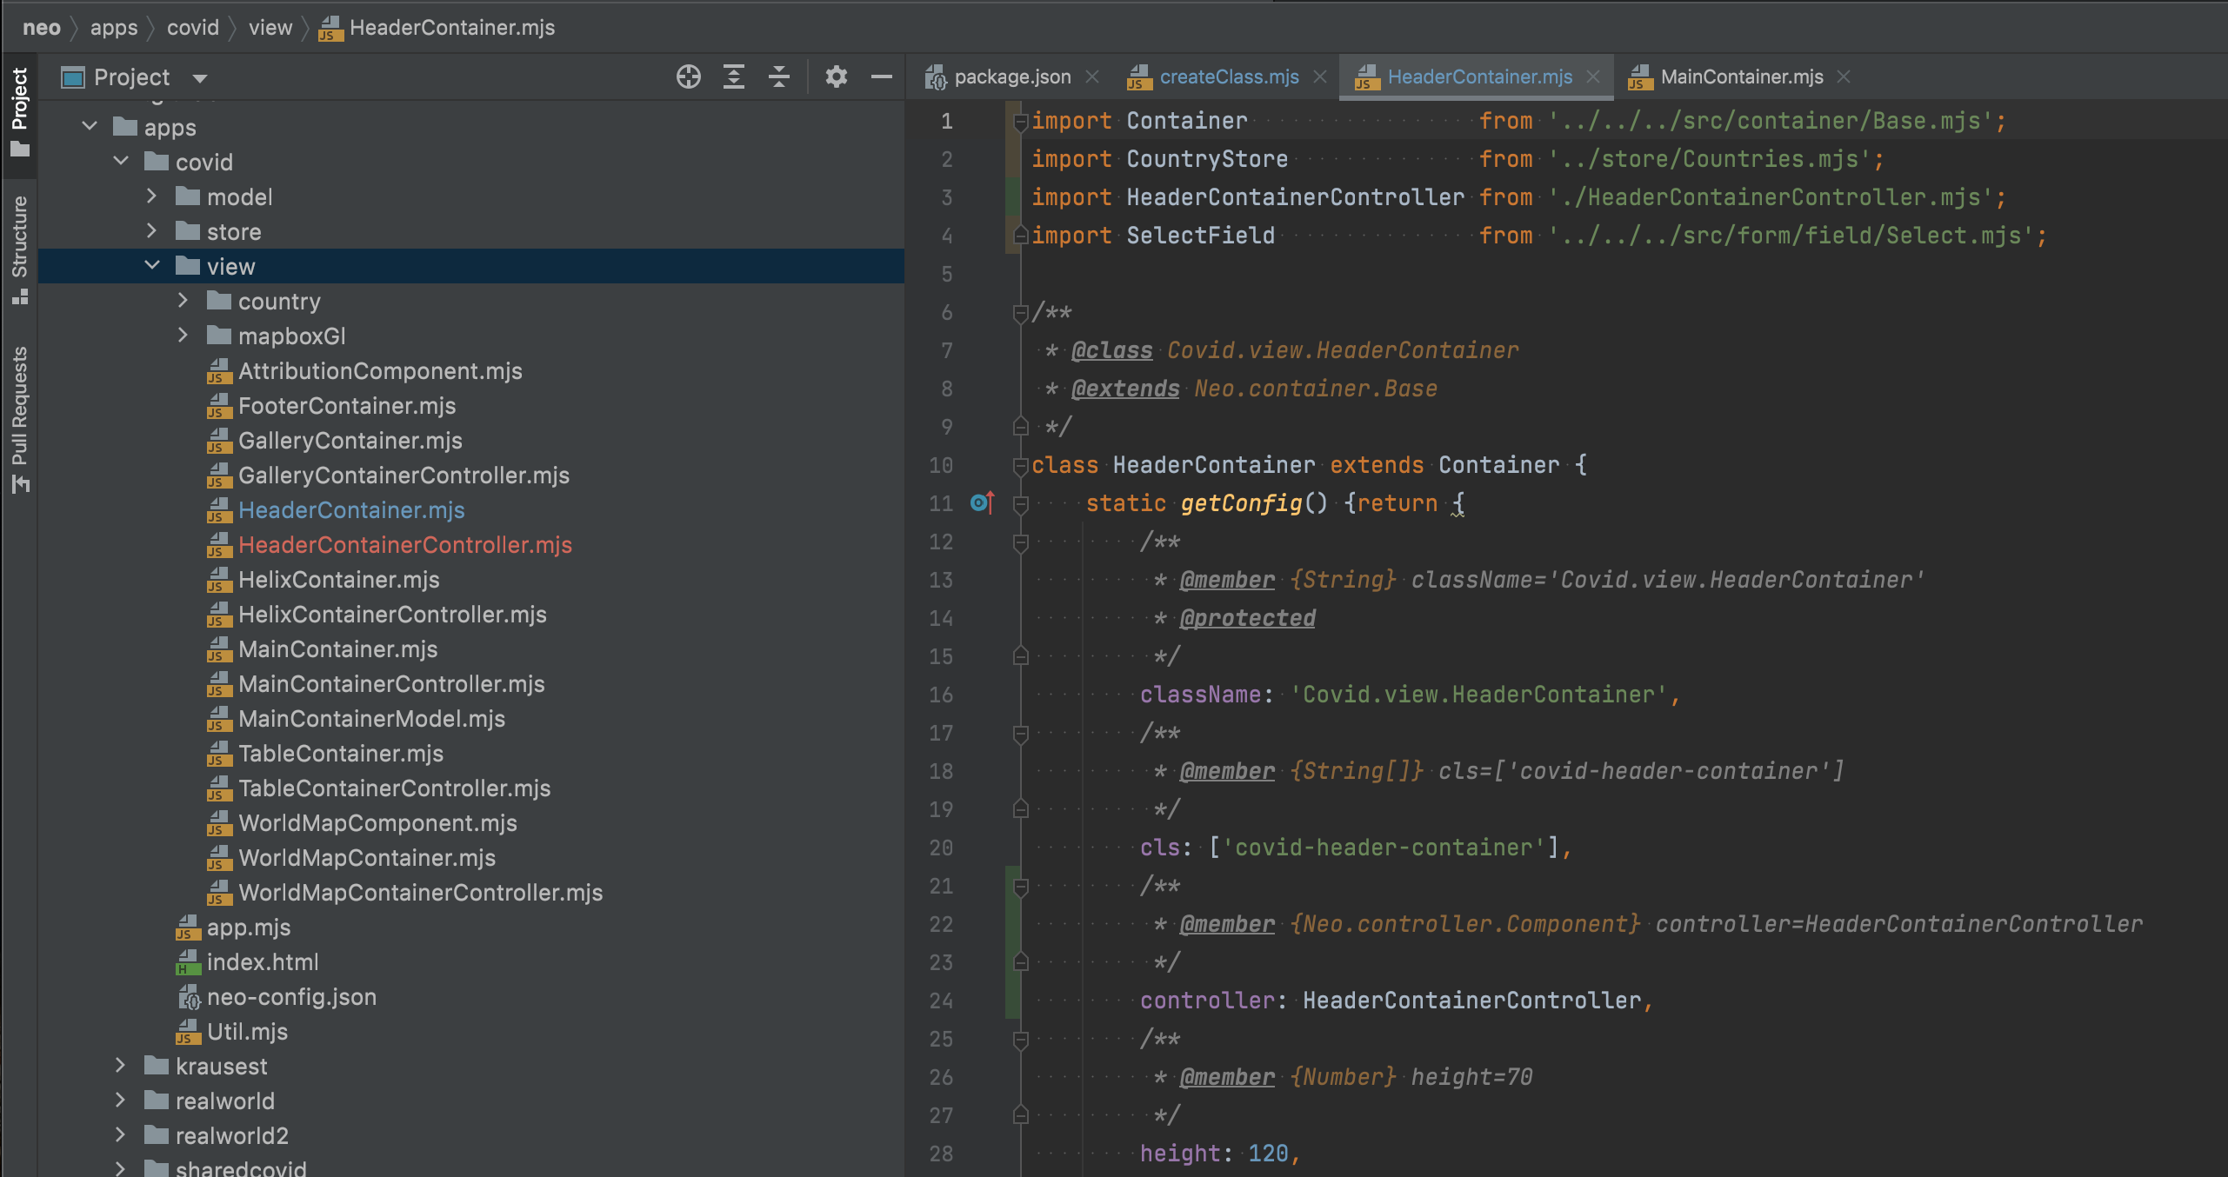Open the Project view dropdown arrow

(x=199, y=78)
